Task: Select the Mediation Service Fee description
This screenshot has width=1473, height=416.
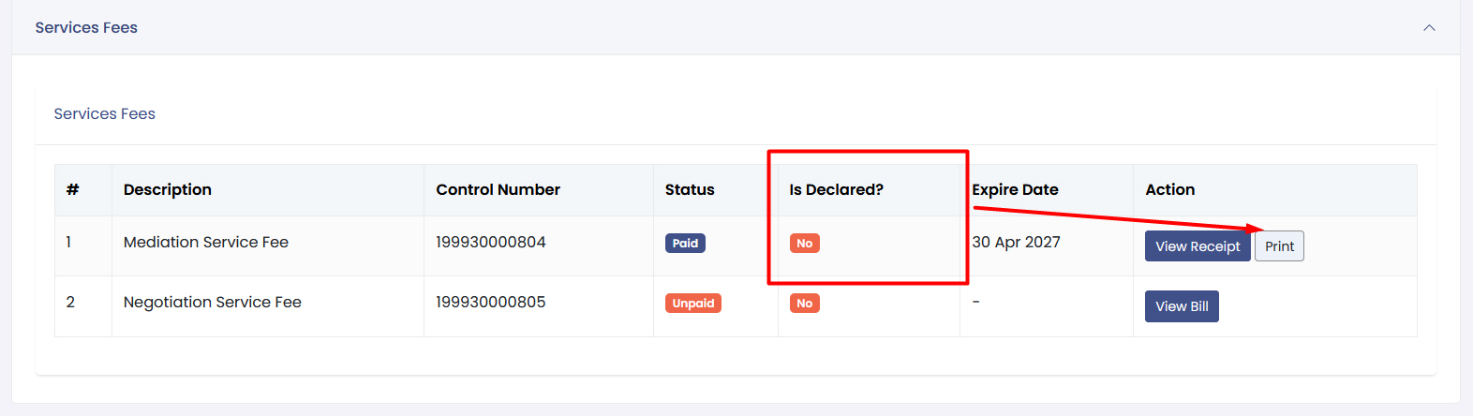Action: coord(206,242)
